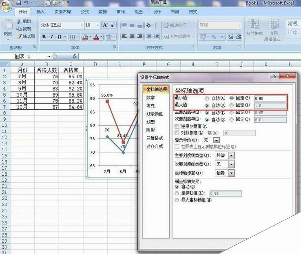
Task: Select Auto for the maximum value
Action: pyautogui.click(x=207, y=106)
